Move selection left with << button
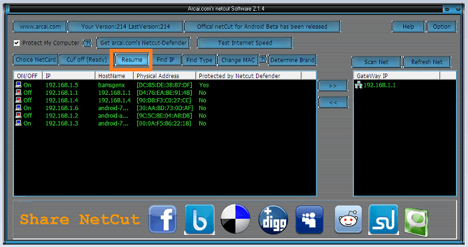Viewport: 468px width, 247px height. click(x=333, y=103)
